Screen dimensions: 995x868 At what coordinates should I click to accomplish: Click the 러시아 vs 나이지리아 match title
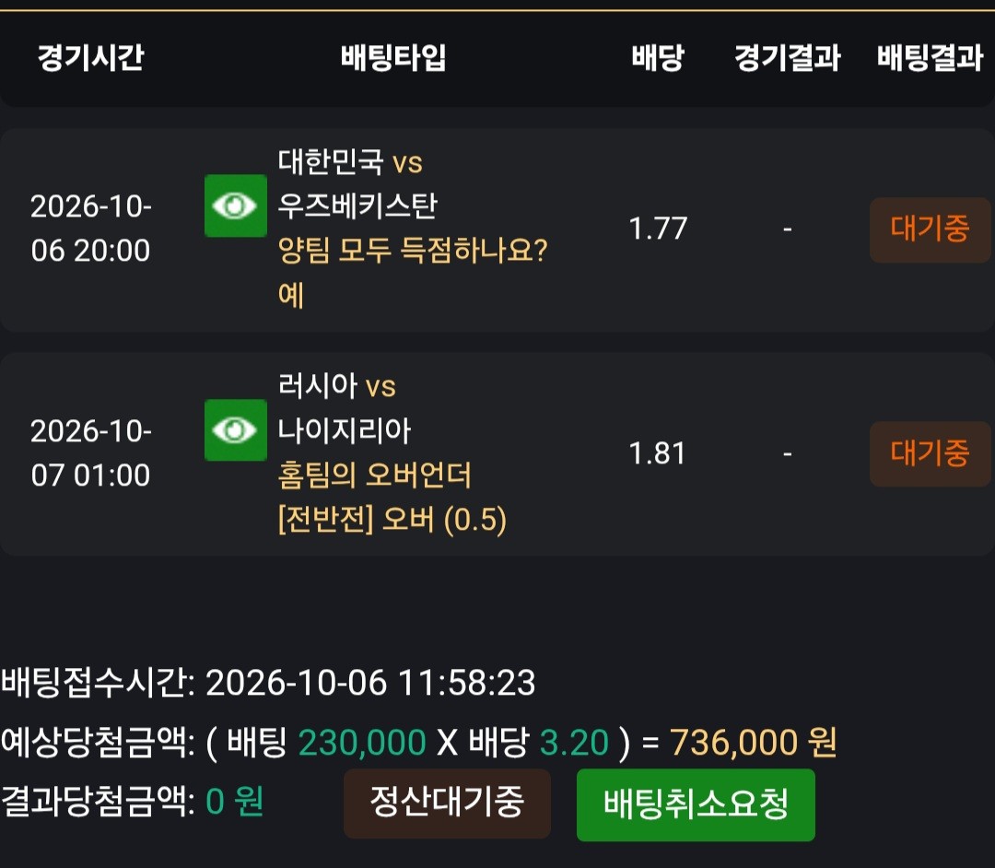pos(345,408)
